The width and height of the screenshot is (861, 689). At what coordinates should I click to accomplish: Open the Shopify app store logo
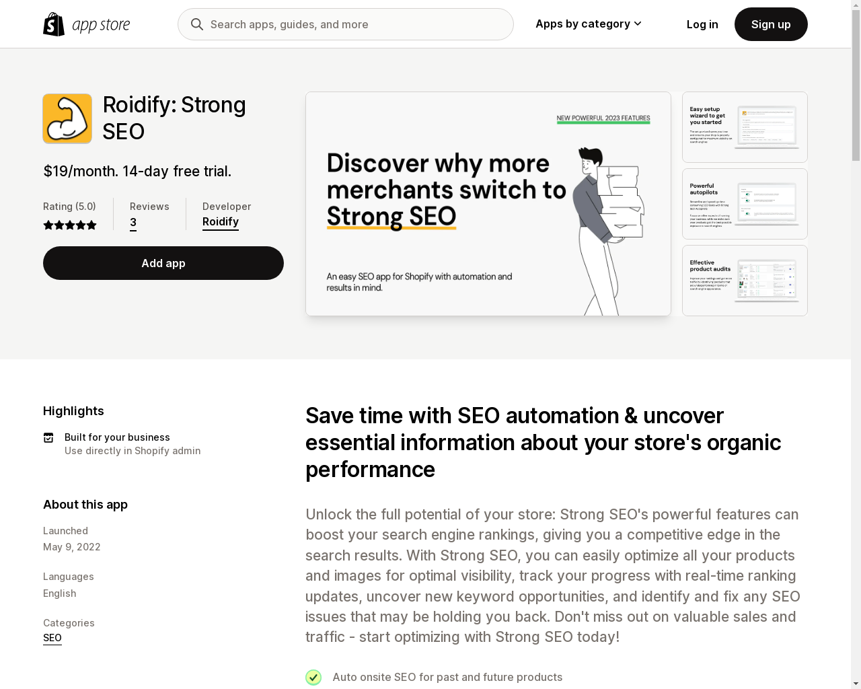(x=87, y=24)
